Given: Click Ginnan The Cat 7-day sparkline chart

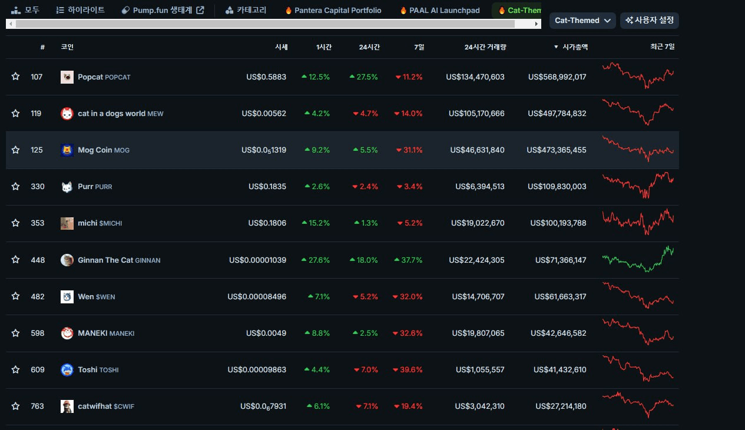Looking at the screenshot, I should [638, 259].
